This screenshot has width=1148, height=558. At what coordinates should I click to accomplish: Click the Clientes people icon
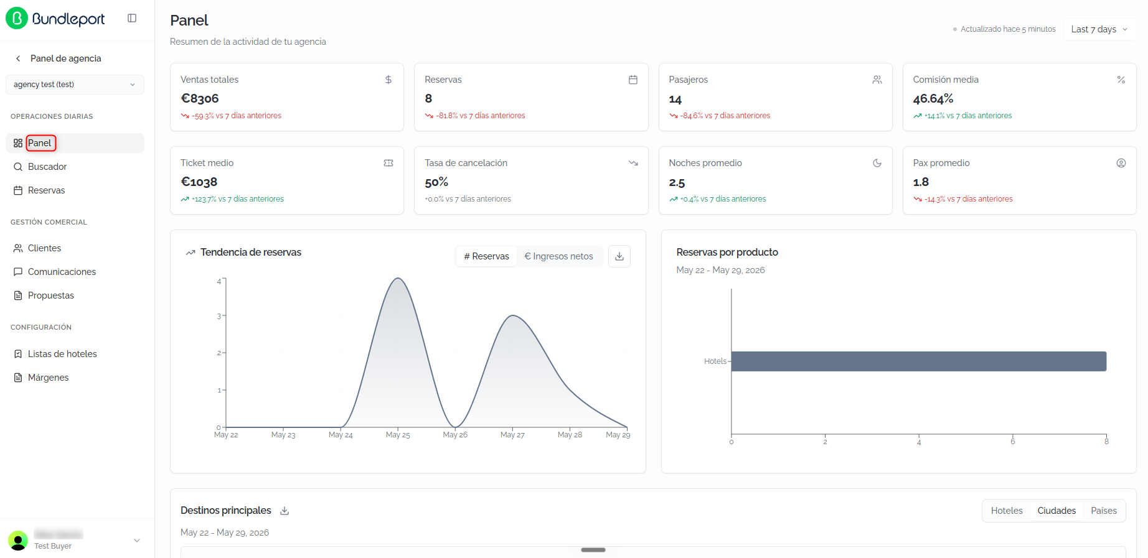coord(18,248)
